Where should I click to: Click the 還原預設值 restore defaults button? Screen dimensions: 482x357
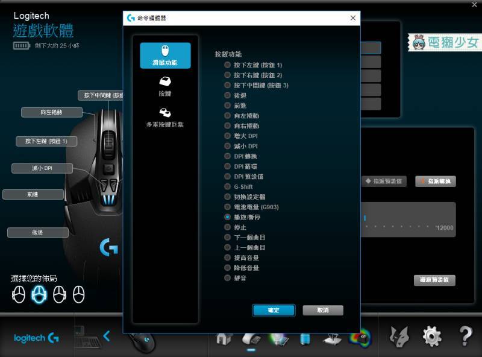434,280
